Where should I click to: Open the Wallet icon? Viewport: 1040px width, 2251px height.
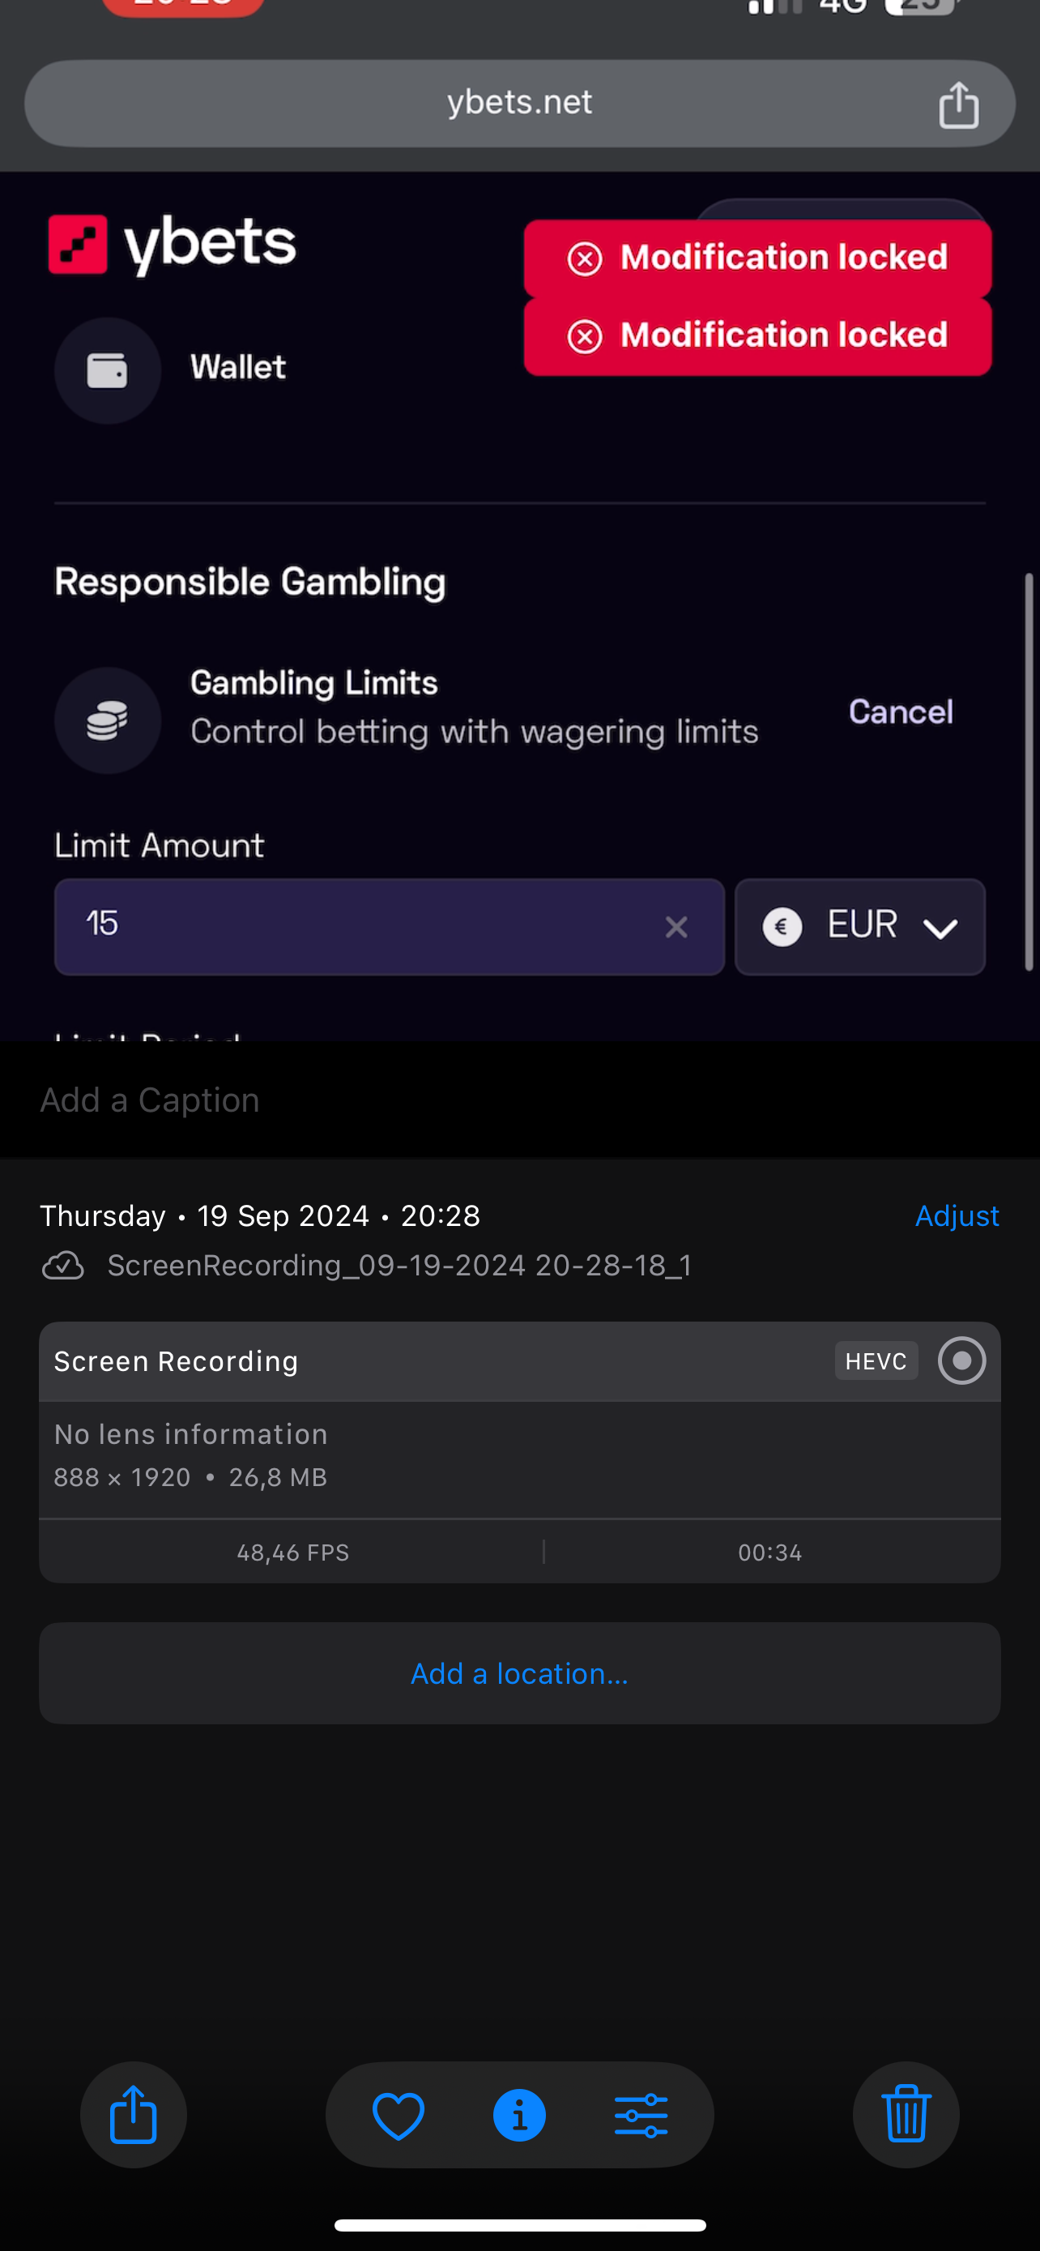click(x=108, y=370)
